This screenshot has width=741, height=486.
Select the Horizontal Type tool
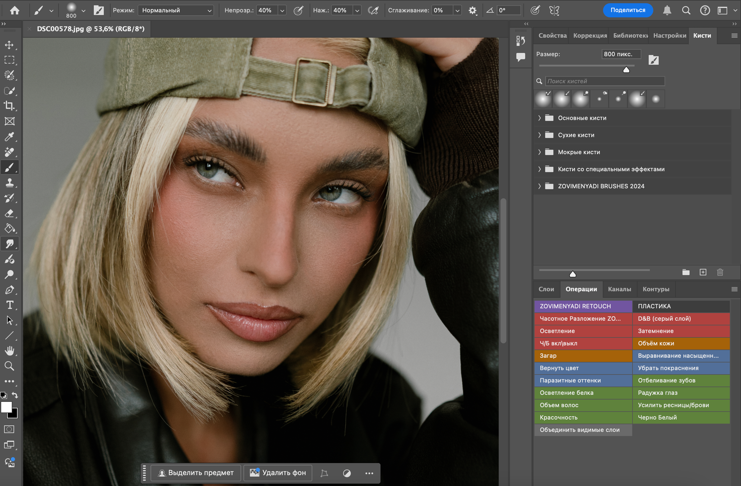coord(9,305)
